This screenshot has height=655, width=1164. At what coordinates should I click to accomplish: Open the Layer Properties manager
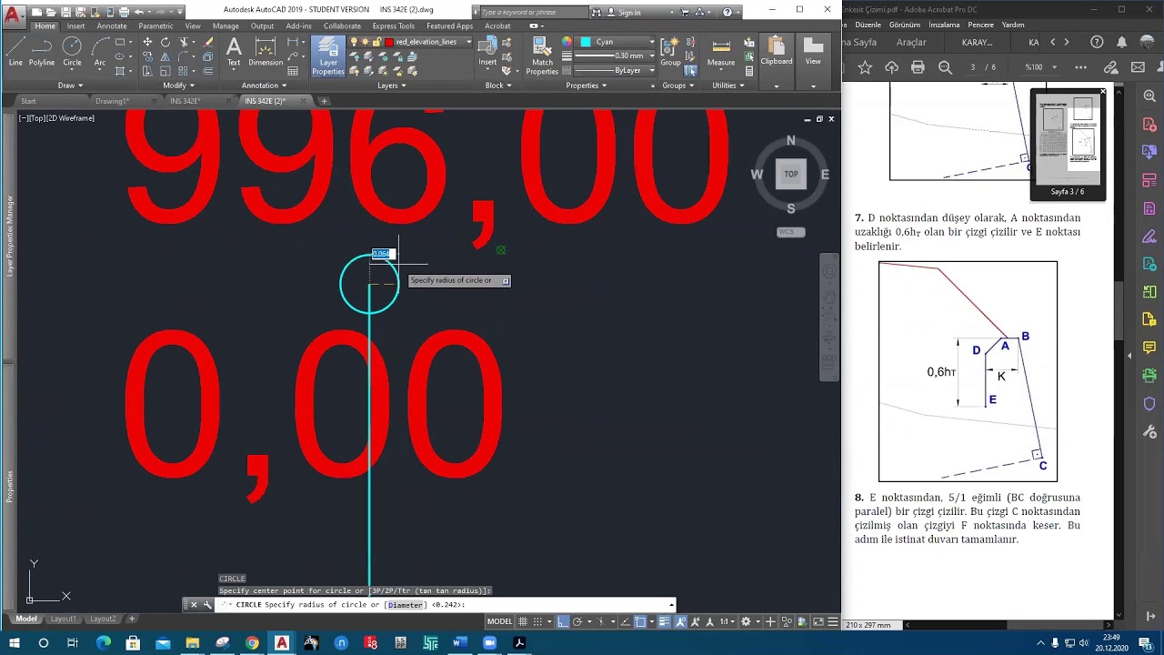point(328,56)
